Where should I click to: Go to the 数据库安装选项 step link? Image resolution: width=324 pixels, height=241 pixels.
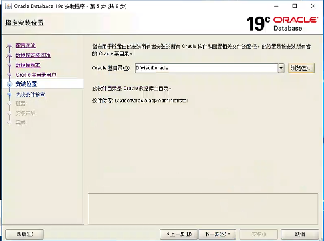(x=33, y=55)
